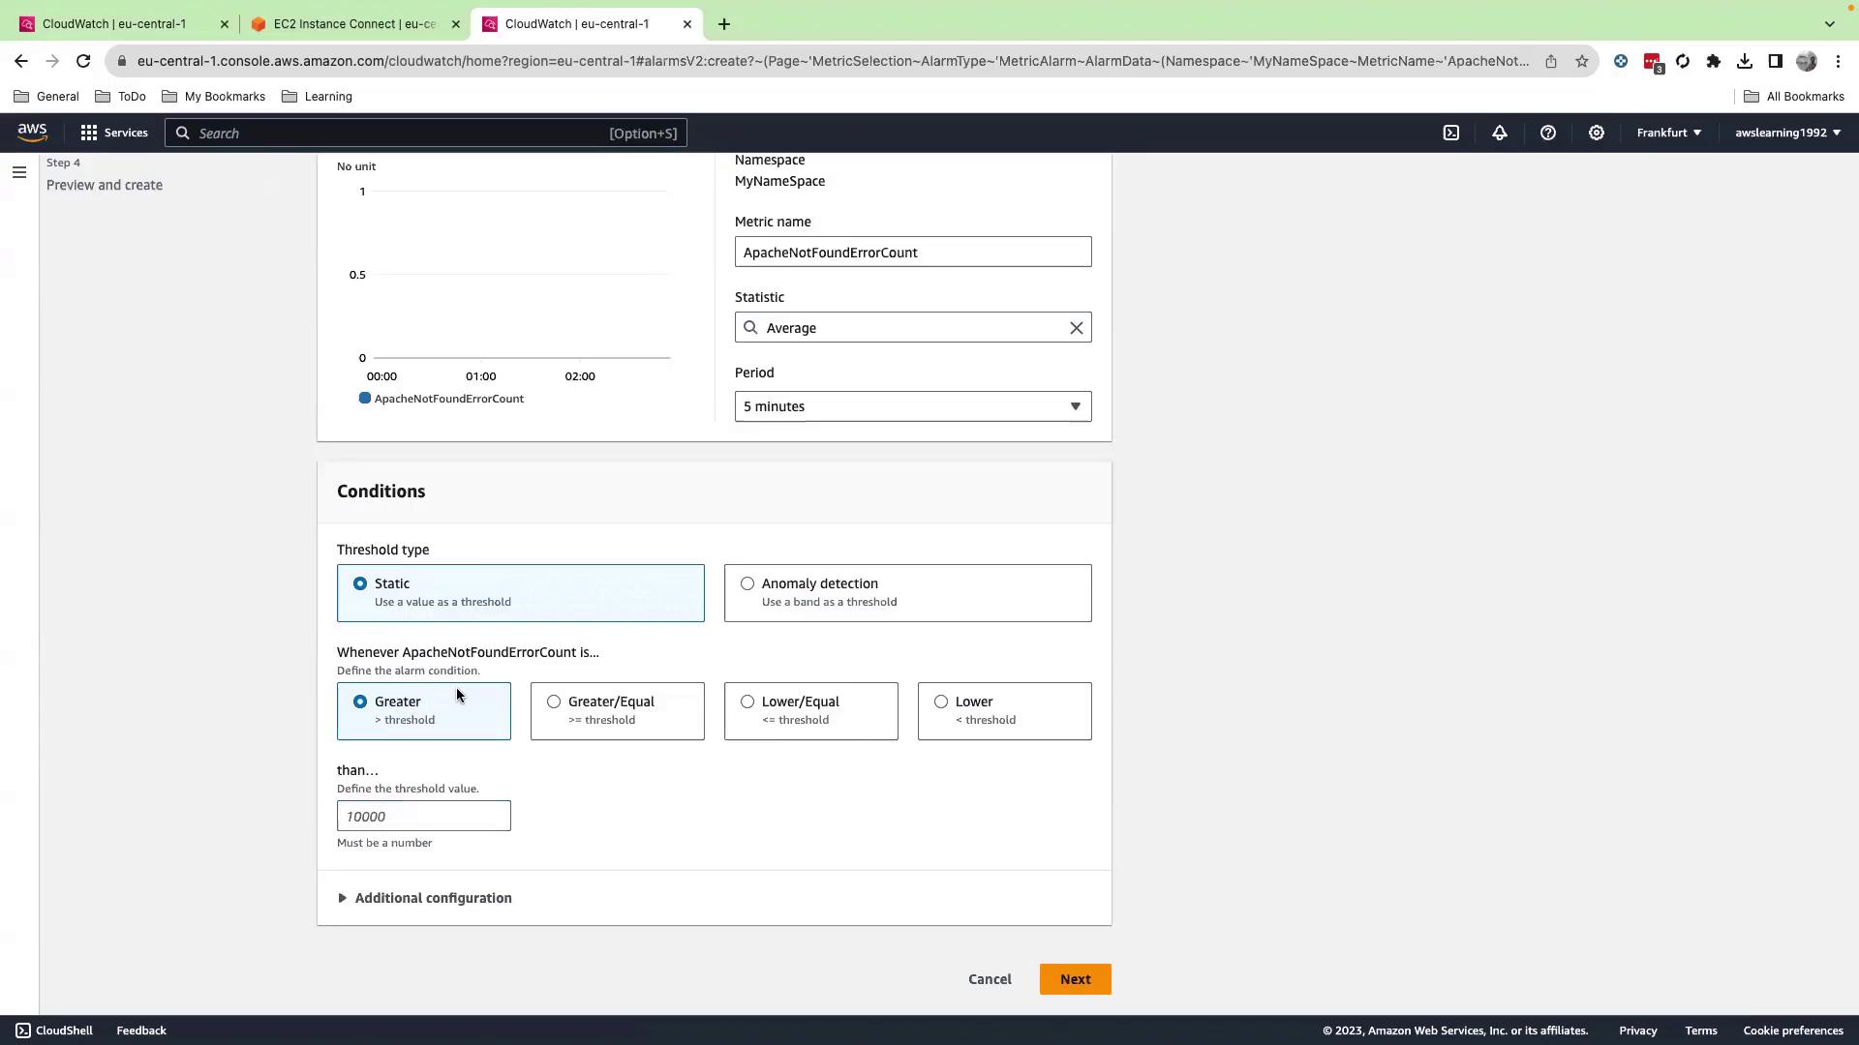Open the Chrome three-dot menu
1859x1045 pixels.
coord(1838,61)
